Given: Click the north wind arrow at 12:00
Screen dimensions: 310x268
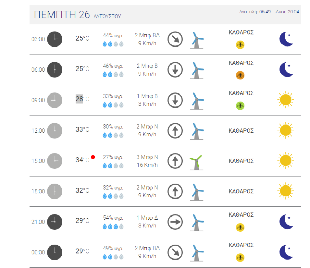Looking at the screenshot, I should pos(175,130).
